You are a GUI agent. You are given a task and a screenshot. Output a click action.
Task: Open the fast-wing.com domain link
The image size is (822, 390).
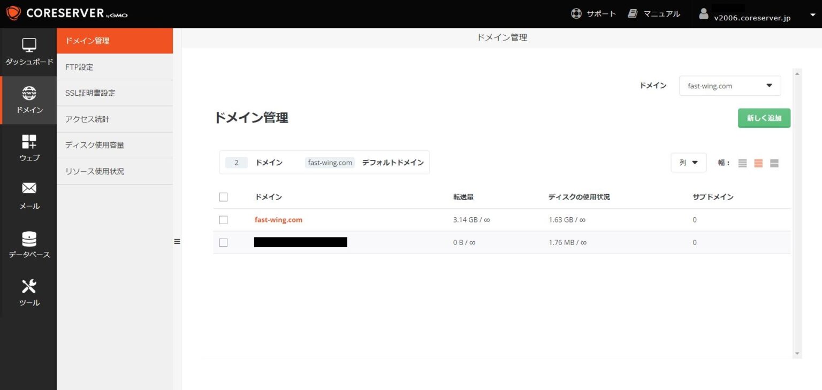pos(278,220)
